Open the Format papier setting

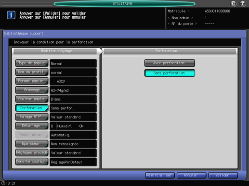click(32, 81)
